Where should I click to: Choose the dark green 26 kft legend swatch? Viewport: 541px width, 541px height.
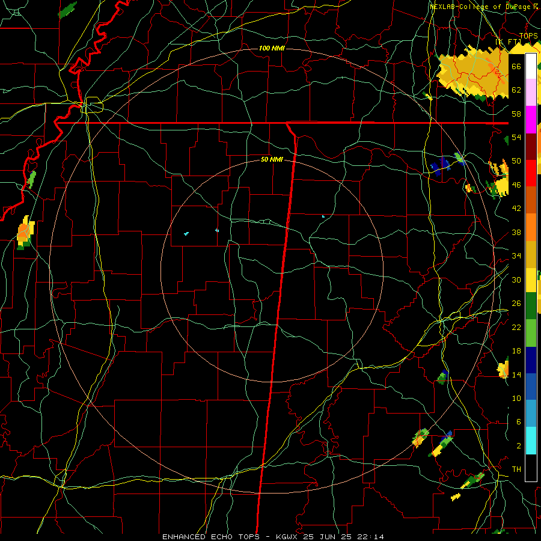click(531, 306)
